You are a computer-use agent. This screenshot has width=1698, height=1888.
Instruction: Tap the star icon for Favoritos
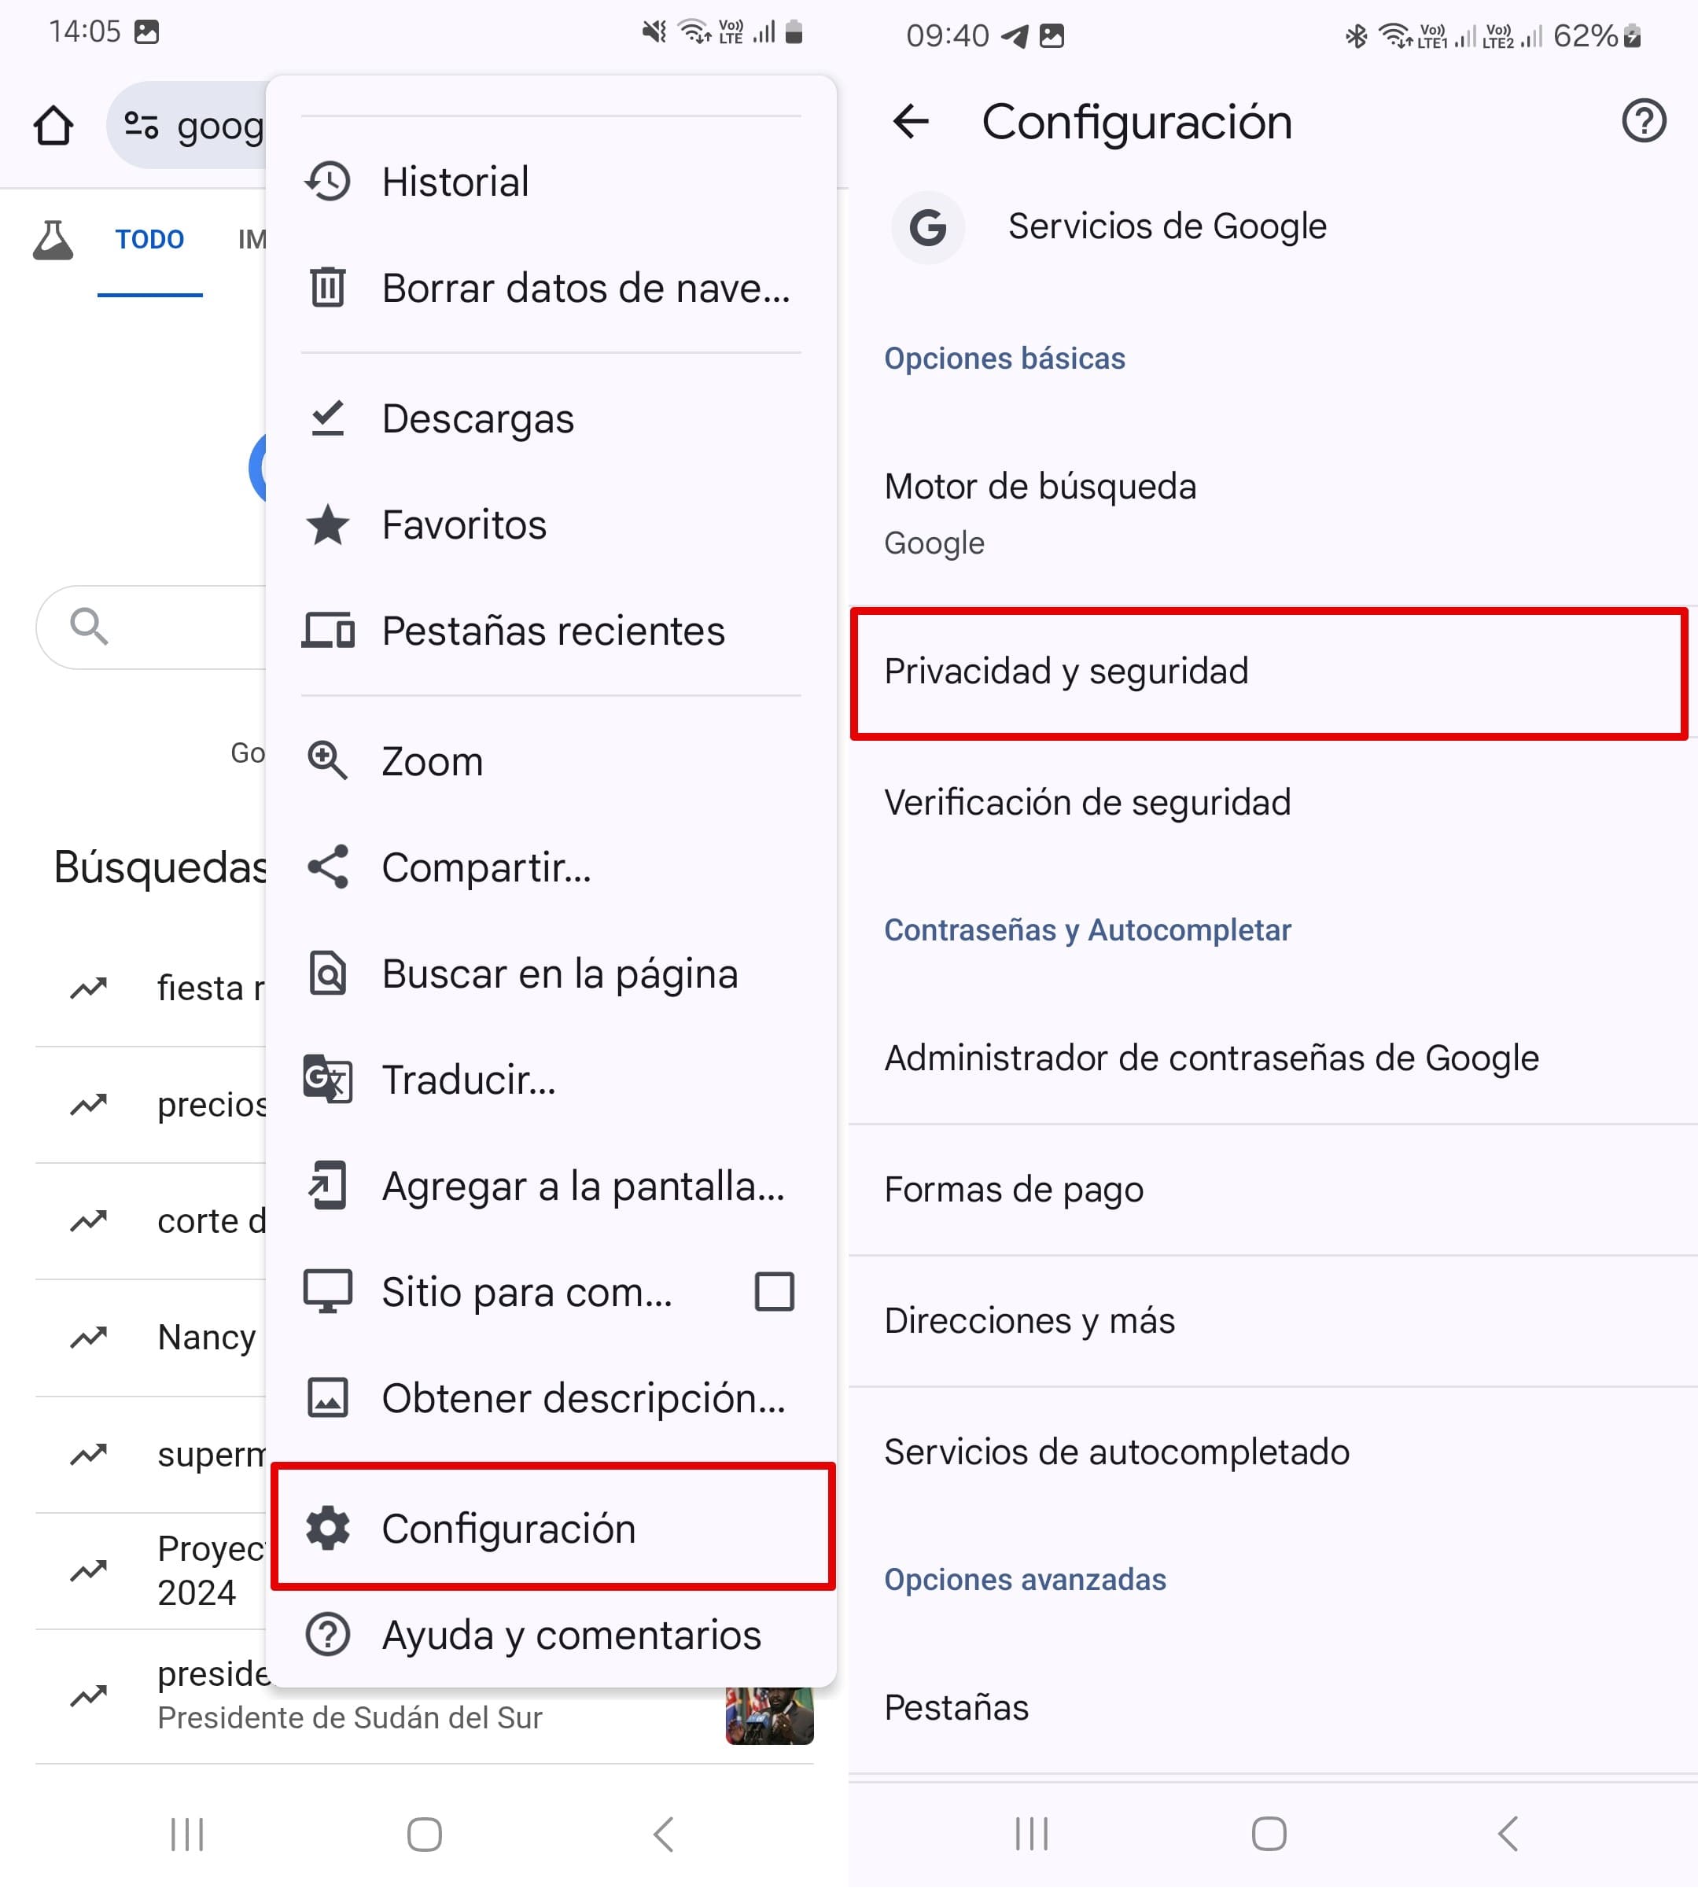(327, 524)
